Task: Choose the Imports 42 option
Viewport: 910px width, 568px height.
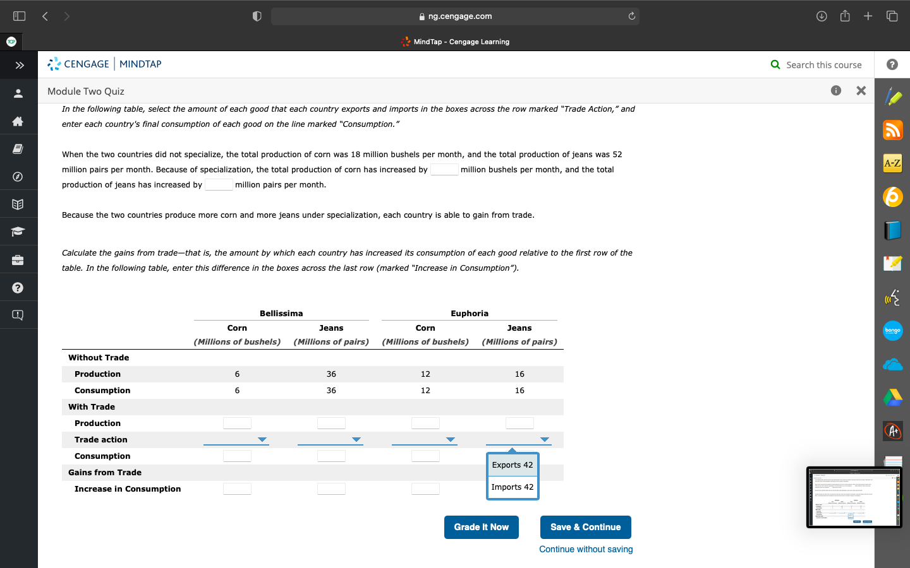Action: pos(513,487)
